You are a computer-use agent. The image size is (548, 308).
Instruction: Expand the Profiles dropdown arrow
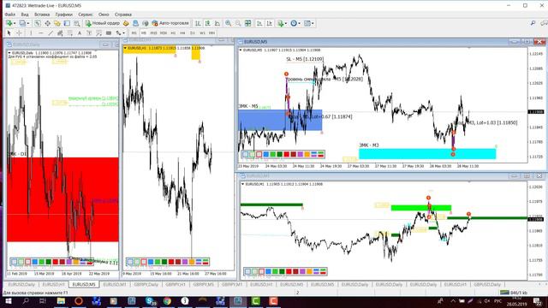[x=28, y=23]
